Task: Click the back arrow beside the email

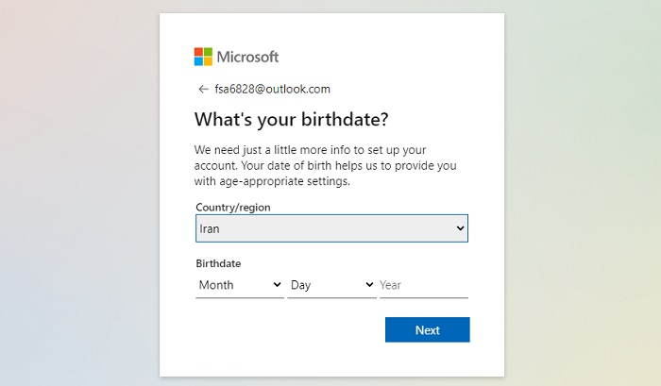Action: click(203, 89)
